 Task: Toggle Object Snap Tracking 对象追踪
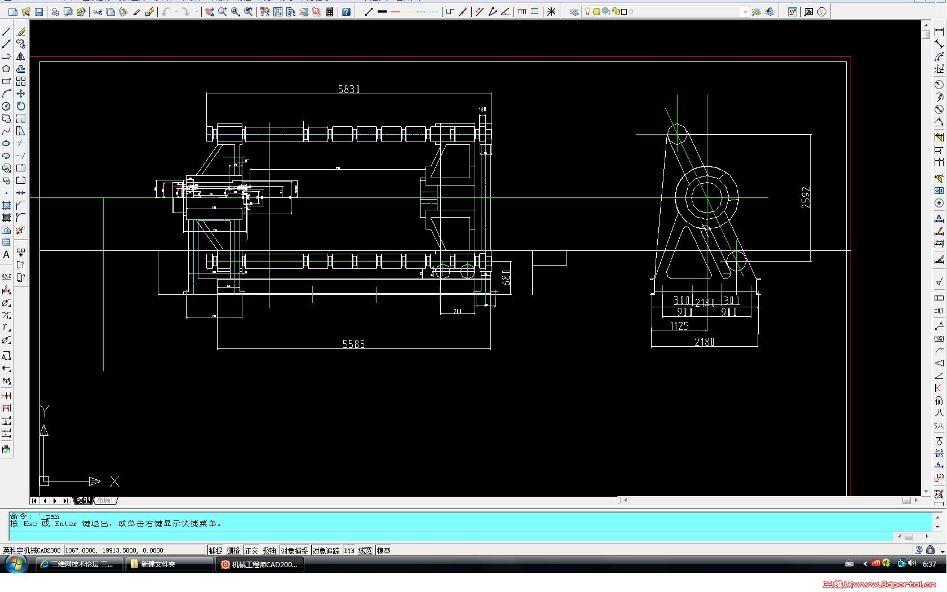326,550
